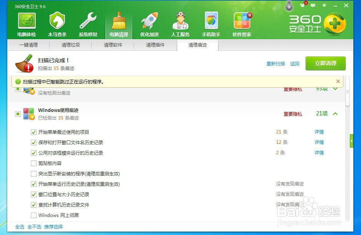Open 木马查杀 horse shield icon
The width and height of the screenshot is (361, 235).
click(x=57, y=21)
